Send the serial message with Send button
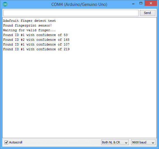This screenshot has width=159, height=149. (x=148, y=13)
